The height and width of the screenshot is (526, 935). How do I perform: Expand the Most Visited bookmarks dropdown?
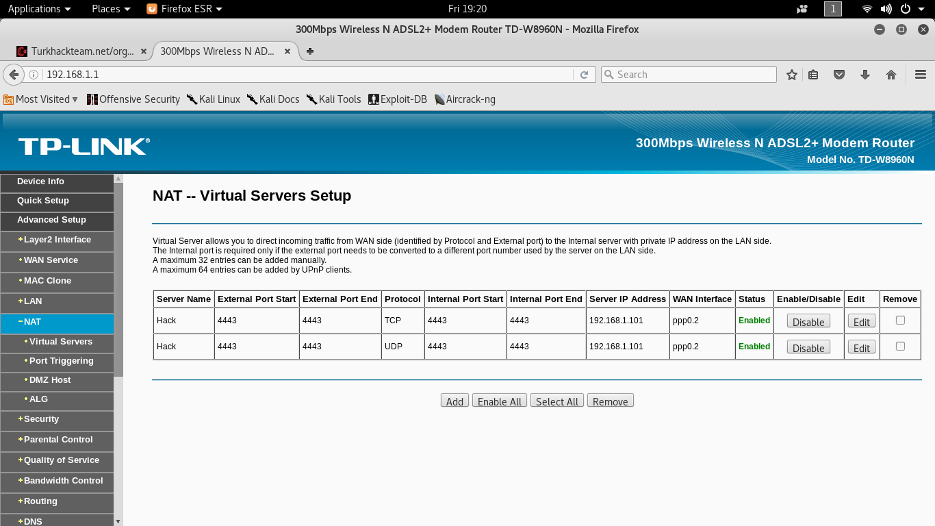tap(41, 99)
